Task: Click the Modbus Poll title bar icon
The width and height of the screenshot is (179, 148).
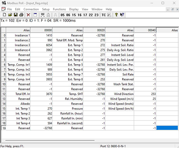Action: (4, 3)
